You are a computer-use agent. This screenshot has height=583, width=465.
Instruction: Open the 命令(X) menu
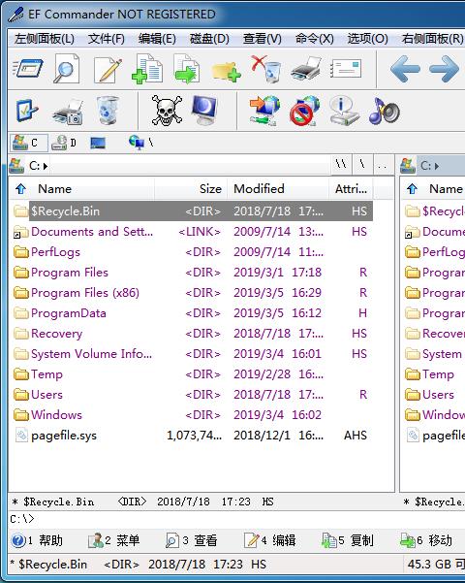click(x=315, y=39)
